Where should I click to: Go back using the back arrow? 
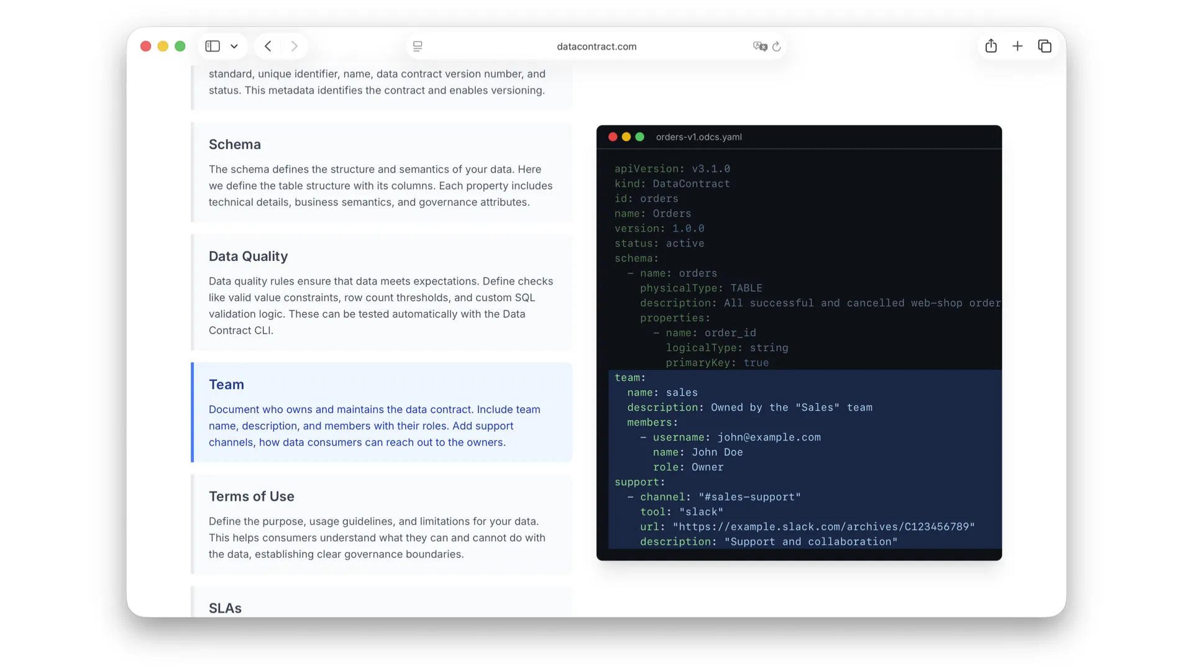[x=268, y=46]
